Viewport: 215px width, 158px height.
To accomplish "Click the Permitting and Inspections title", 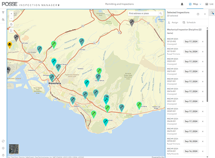I will click(120, 4).
